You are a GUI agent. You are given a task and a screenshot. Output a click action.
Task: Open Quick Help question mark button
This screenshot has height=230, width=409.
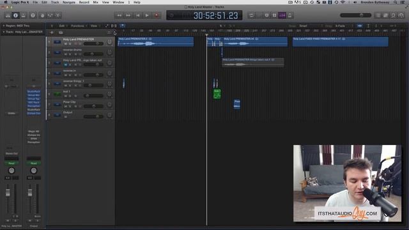tap(33, 15)
